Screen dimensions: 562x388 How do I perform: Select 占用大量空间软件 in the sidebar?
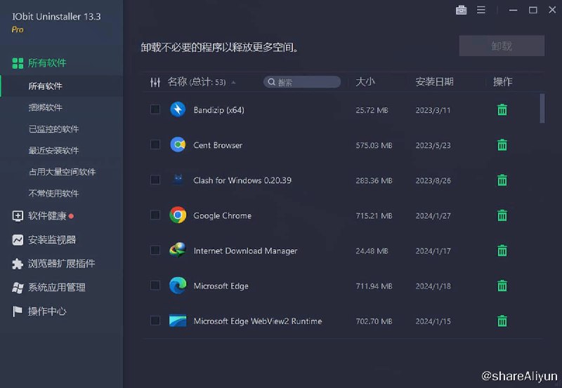tap(62, 172)
